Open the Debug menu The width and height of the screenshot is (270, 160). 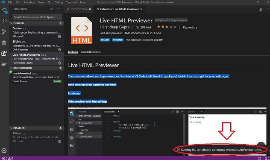(x=59, y=2)
